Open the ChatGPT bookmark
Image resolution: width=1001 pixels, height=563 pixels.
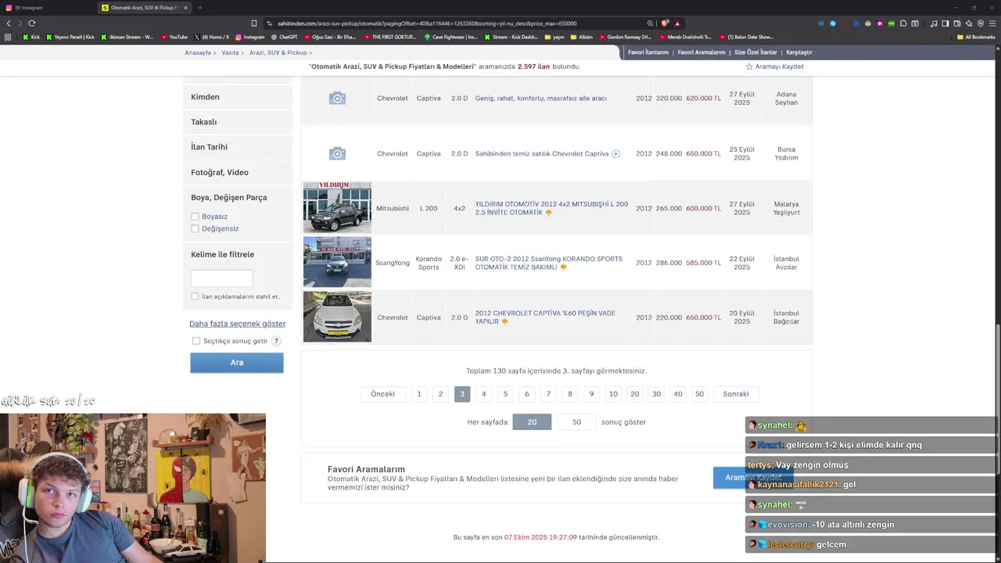[284, 37]
